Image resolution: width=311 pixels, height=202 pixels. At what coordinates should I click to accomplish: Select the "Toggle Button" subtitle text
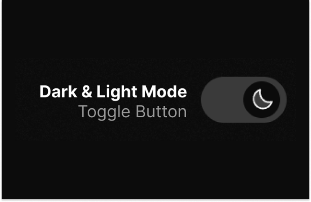(132, 112)
